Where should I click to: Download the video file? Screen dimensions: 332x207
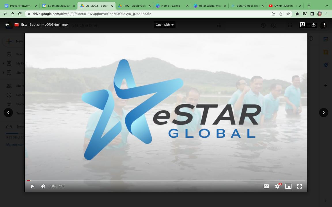[x=314, y=25]
